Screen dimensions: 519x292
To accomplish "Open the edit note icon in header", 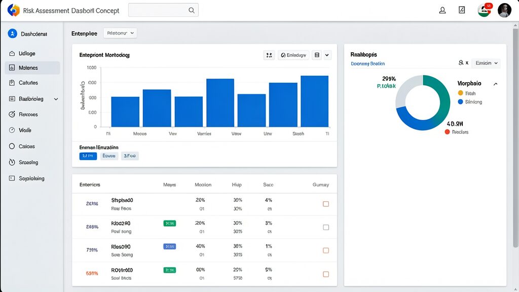I will click(462, 10).
